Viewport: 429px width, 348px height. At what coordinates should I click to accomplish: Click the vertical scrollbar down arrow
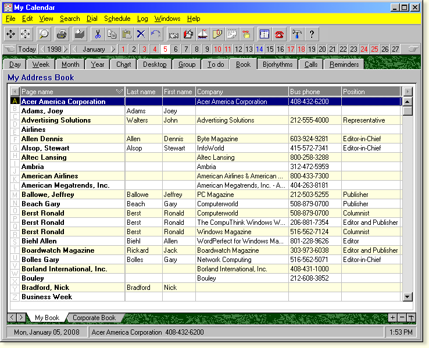point(407,297)
